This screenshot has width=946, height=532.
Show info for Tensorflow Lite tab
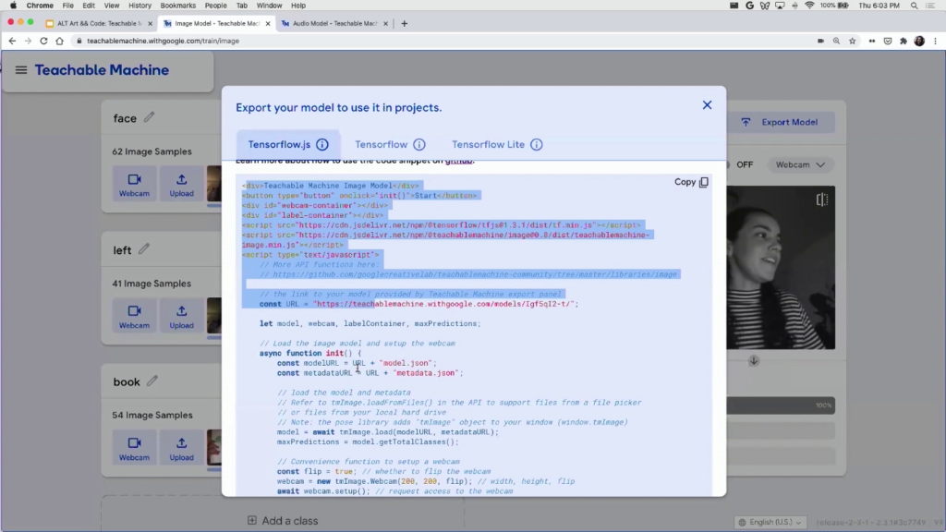537,145
